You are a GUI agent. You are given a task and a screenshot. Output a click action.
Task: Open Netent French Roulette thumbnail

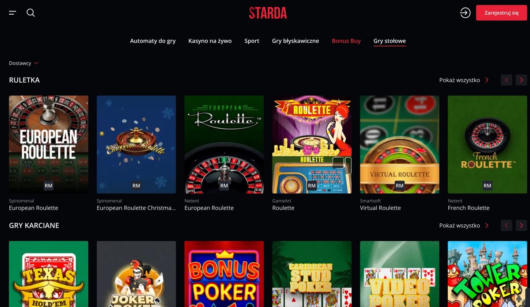[487, 145]
